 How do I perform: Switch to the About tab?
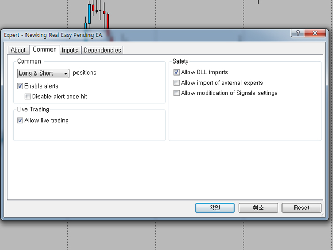point(18,50)
